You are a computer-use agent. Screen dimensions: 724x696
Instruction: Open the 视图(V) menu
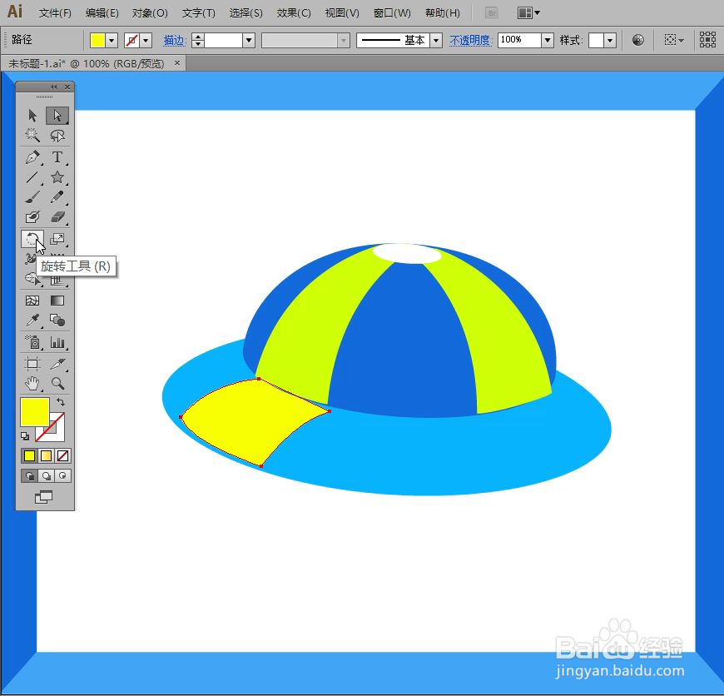pos(342,13)
